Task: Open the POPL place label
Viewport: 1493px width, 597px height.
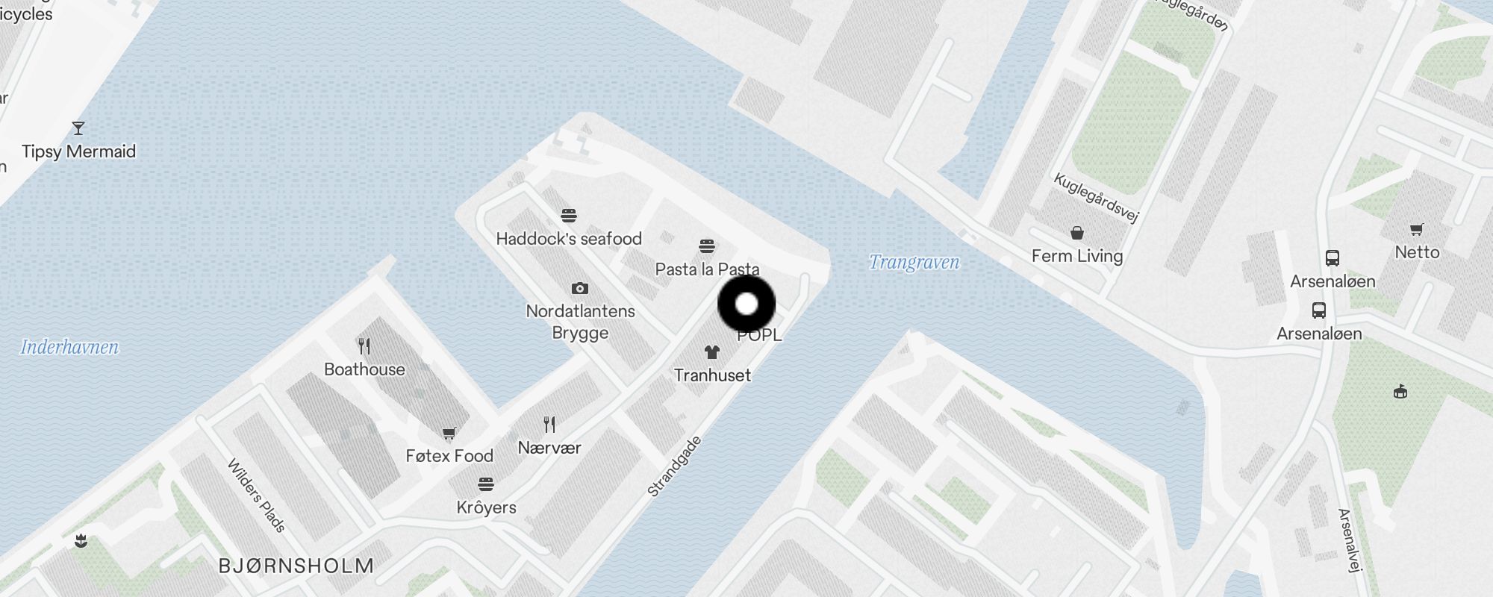Action: pyautogui.click(x=759, y=335)
